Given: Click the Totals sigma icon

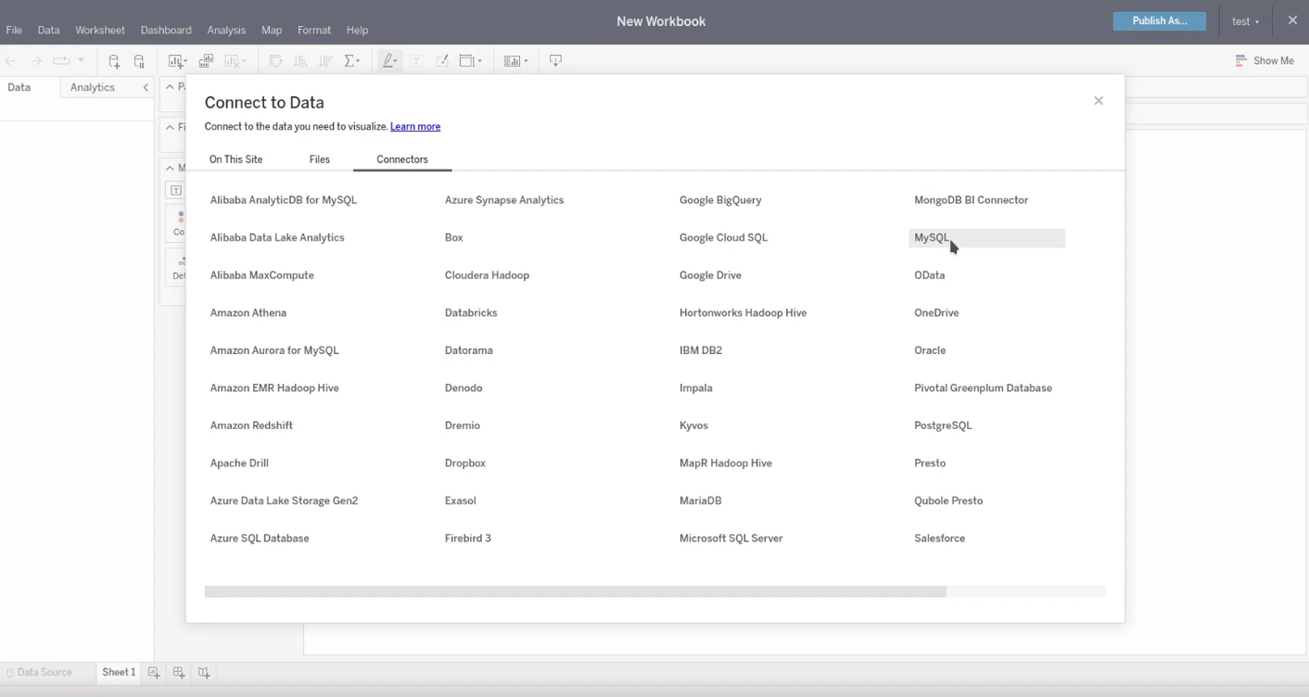Looking at the screenshot, I should [351, 61].
